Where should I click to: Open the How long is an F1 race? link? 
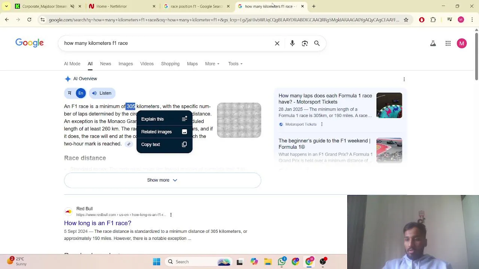[x=98, y=223]
